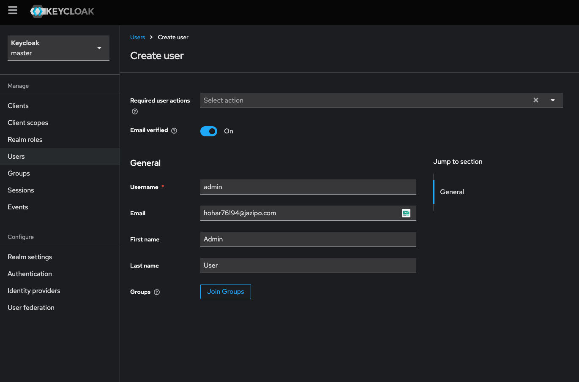Screen dimensions: 579x382
Task: Click the Keycloak logo
Action: pos(63,11)
